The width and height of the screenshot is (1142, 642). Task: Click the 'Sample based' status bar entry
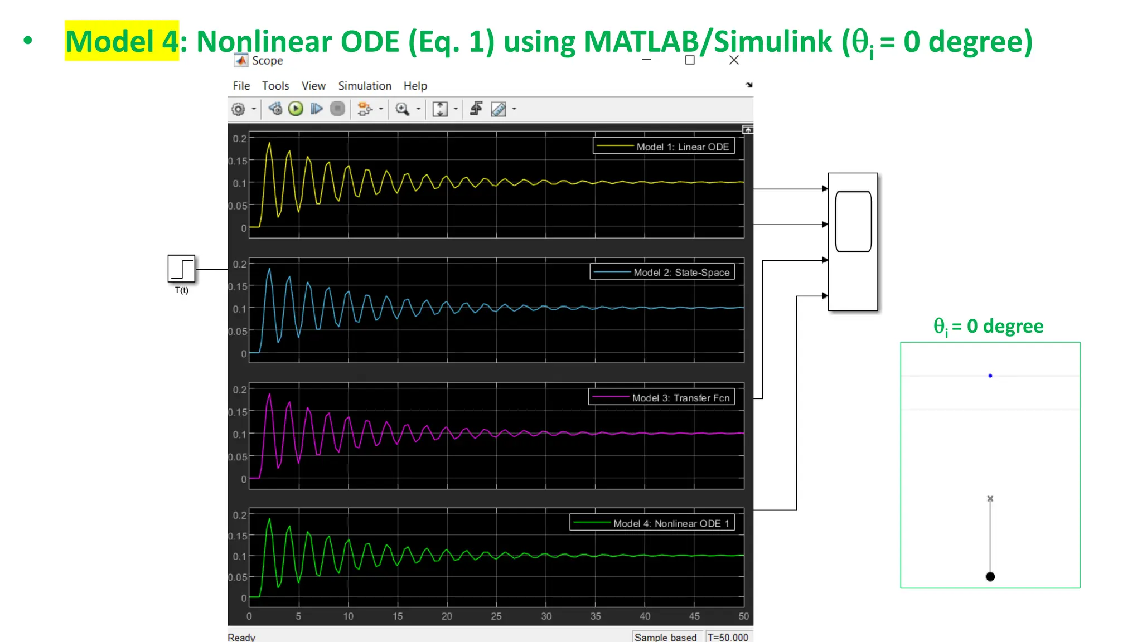665,637
